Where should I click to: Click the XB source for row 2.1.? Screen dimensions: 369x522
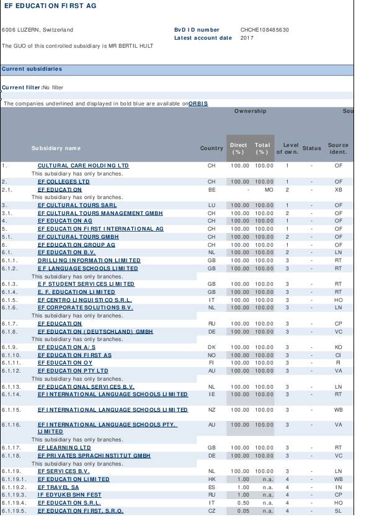(339, 190)
